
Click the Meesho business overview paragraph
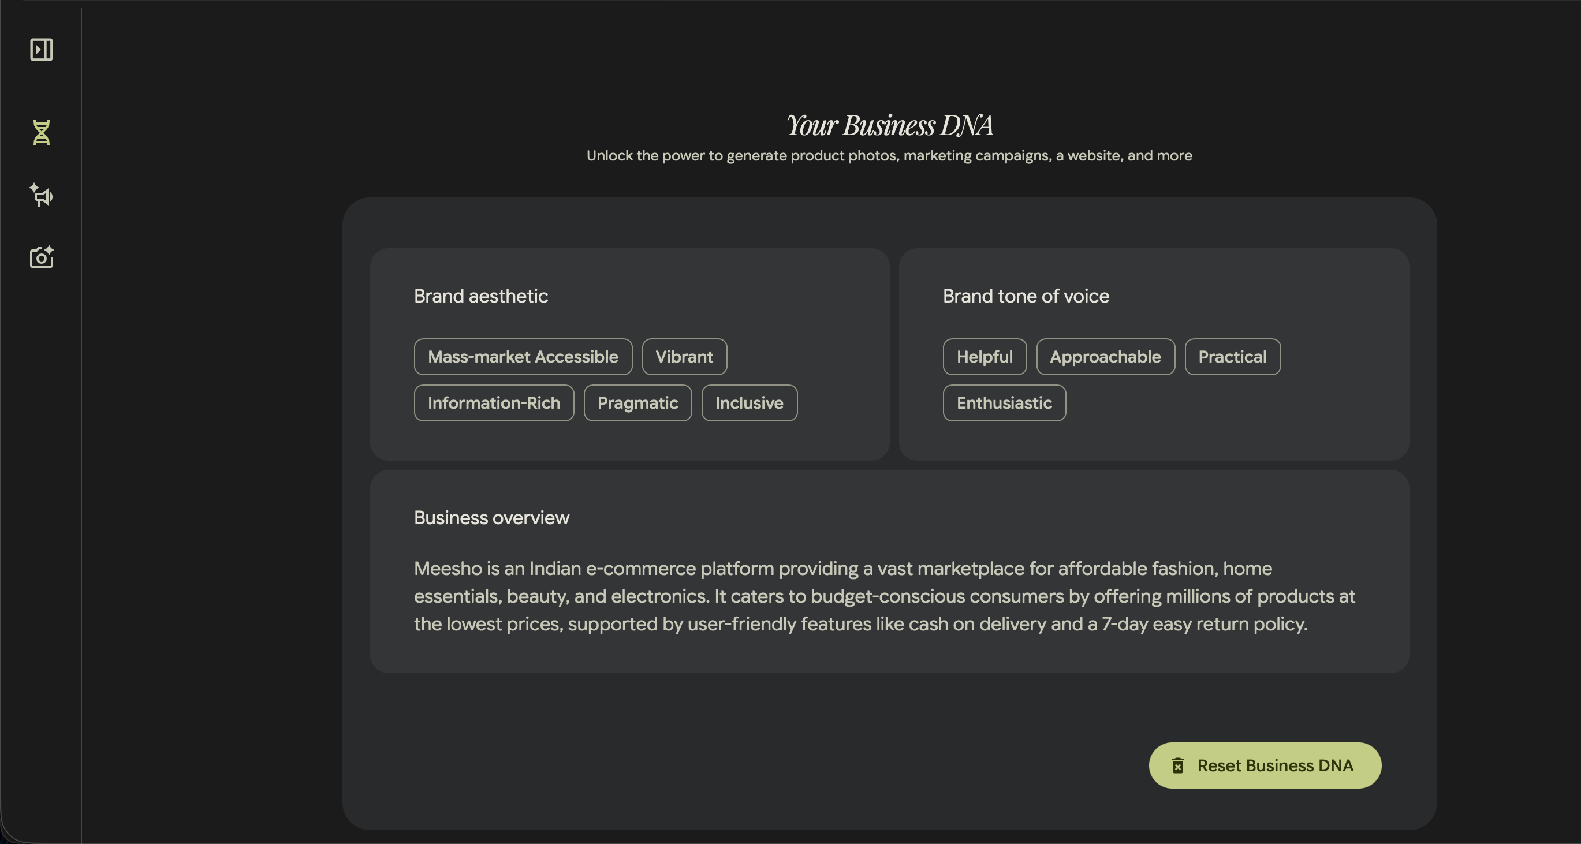pyautogui.click(x=885, y=596)
